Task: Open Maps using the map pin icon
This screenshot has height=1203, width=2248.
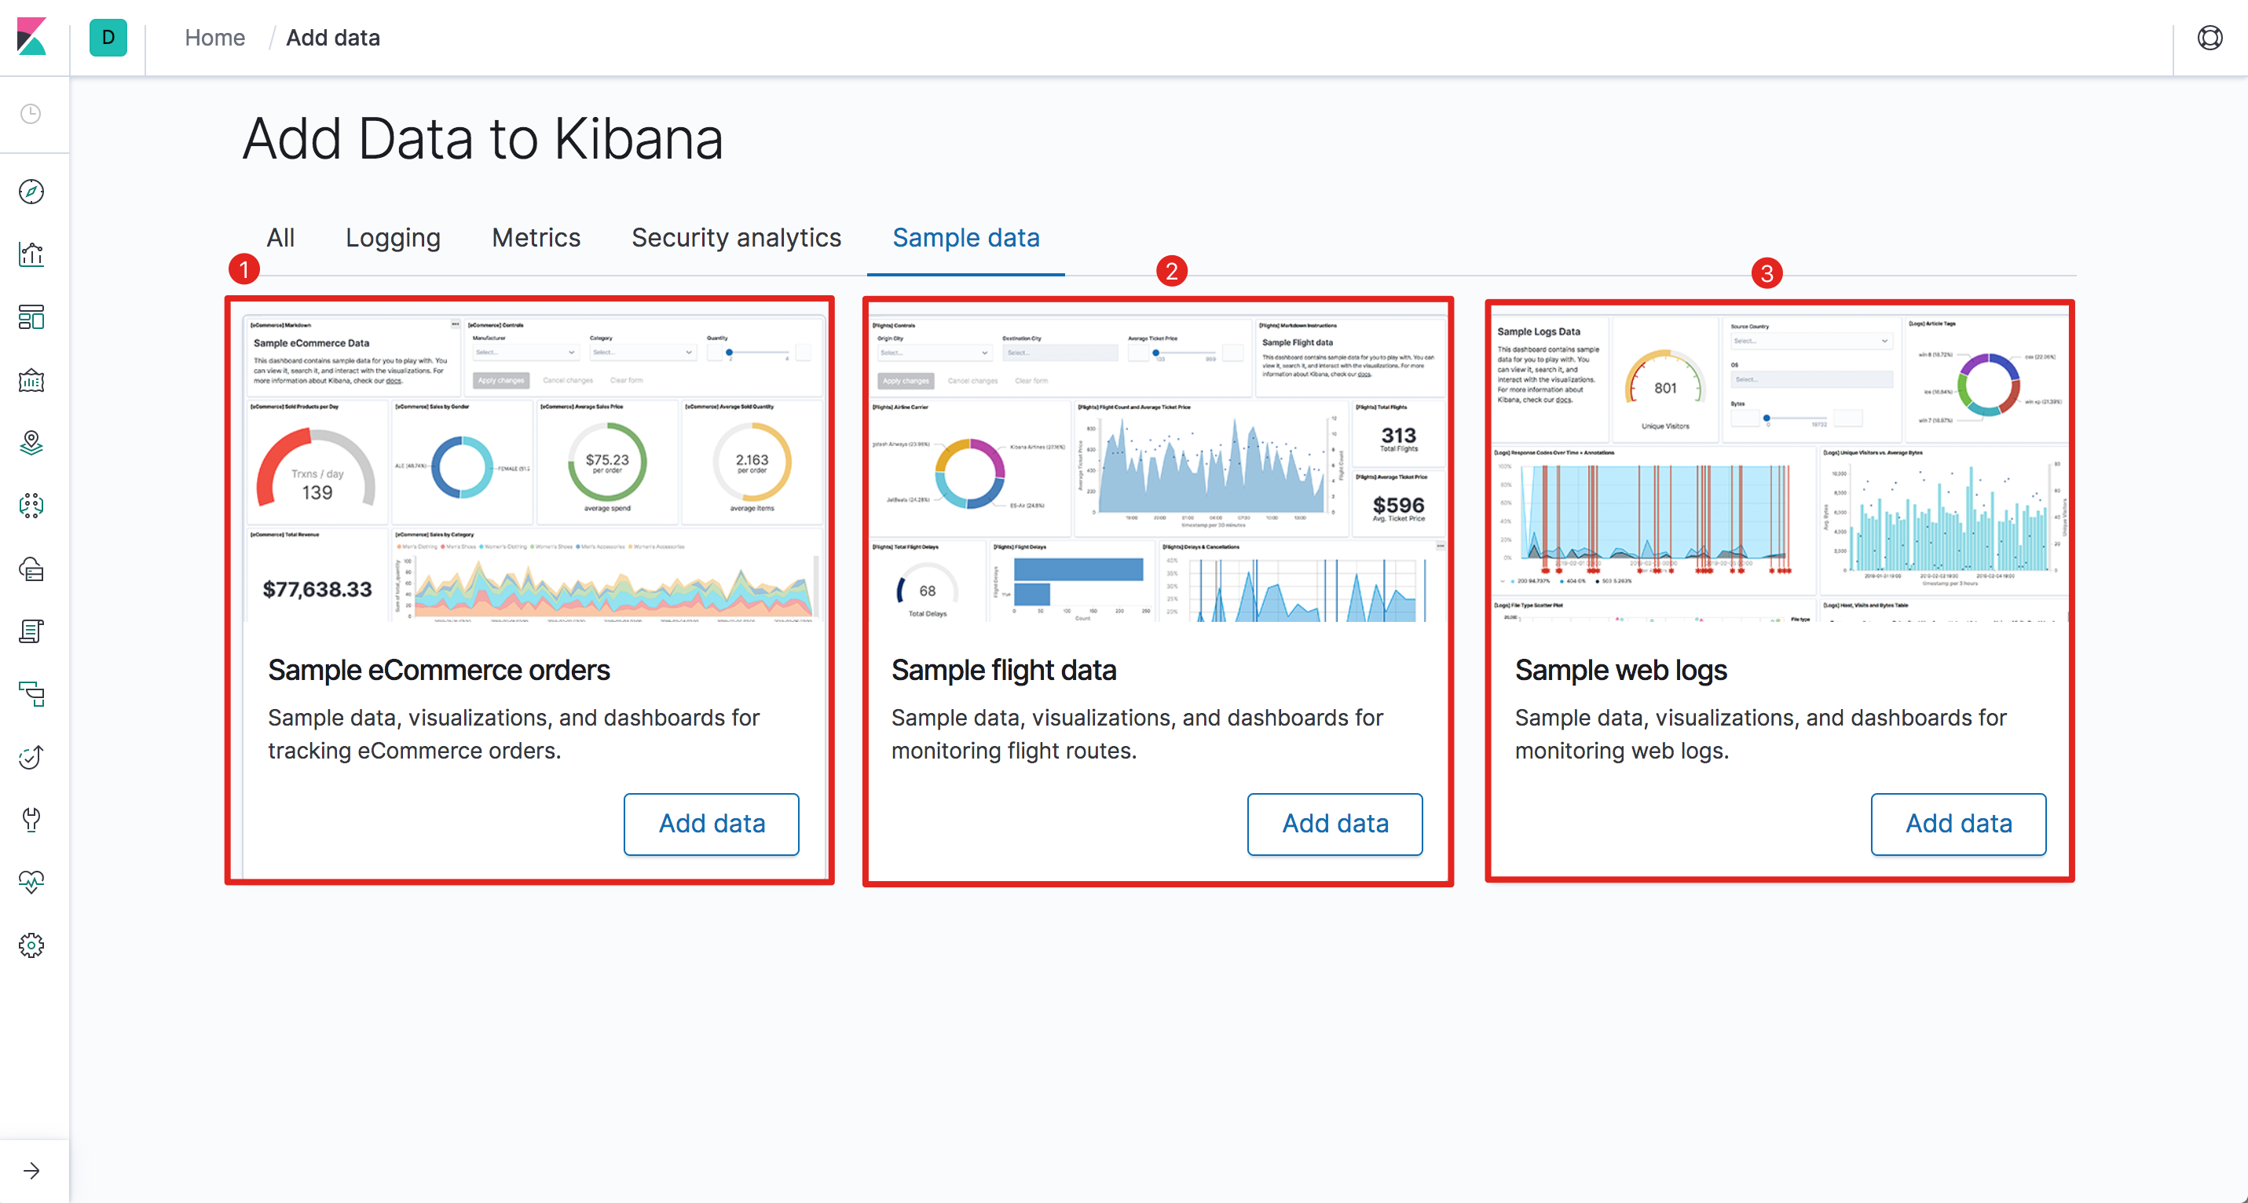Action: click(x=31, y=442)
